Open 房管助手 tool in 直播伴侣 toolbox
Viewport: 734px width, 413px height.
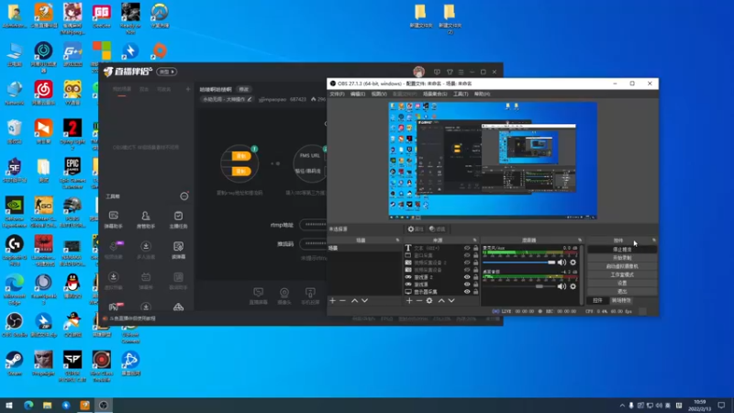[x=146, y=219]
